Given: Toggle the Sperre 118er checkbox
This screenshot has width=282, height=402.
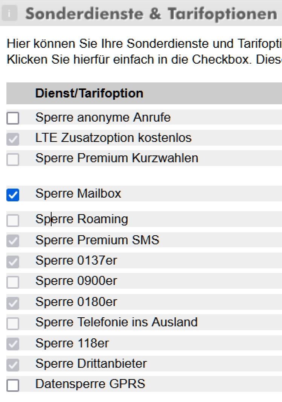Looking at the screenshot, I should pyautogui.click(x=13, y=344).
